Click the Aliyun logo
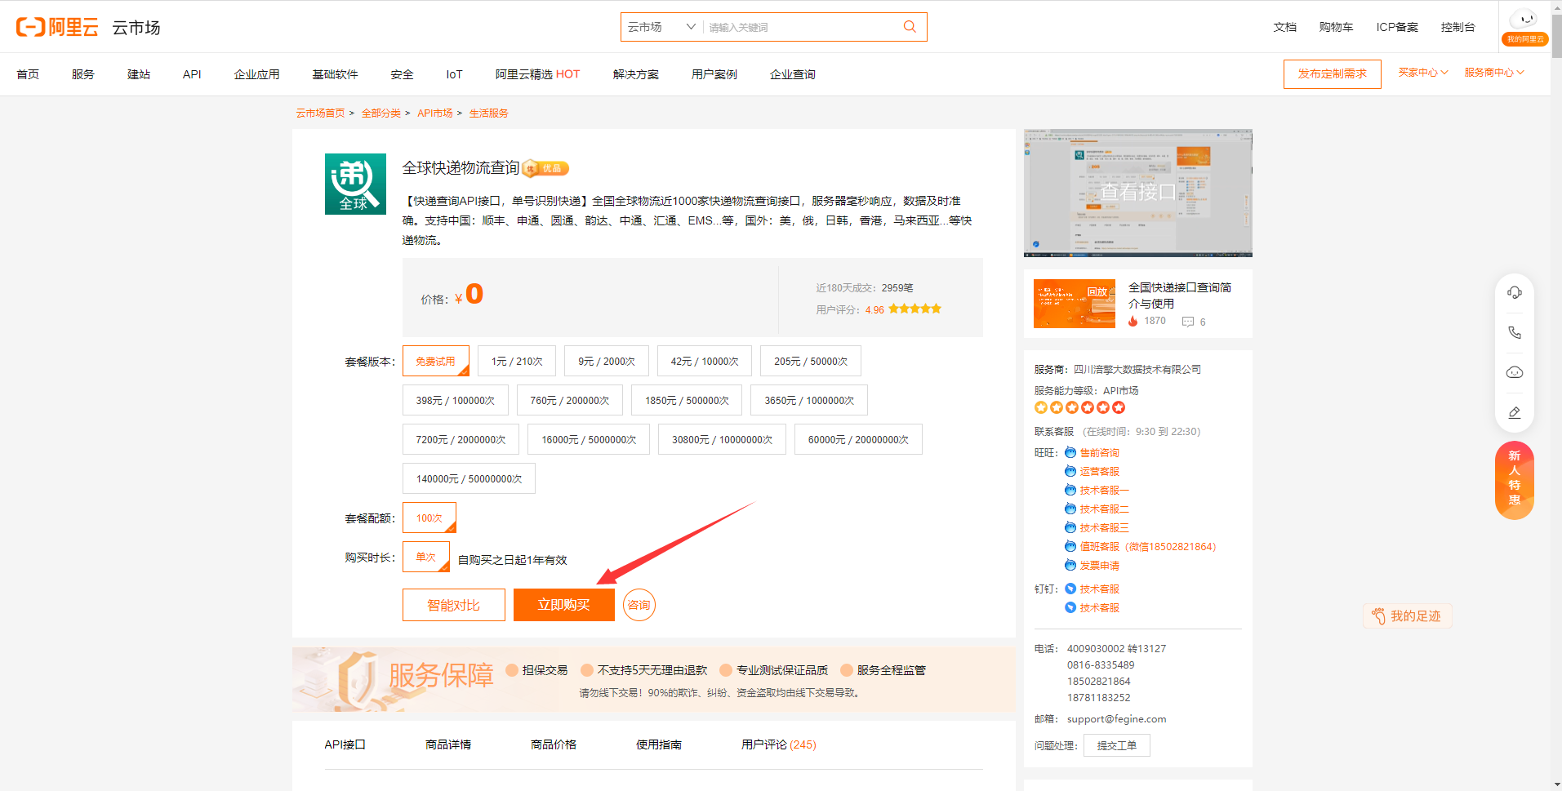Image resolution: width=1562 pixels, height=791 pixels. (x=56, y=27)
